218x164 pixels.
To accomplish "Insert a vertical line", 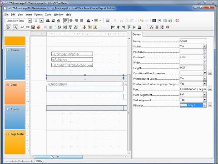I will coord(51,27).
